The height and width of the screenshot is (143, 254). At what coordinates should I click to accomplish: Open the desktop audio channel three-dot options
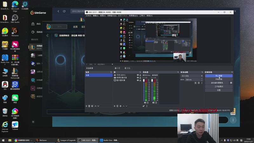pyautogui.click(x=156, y=103)
